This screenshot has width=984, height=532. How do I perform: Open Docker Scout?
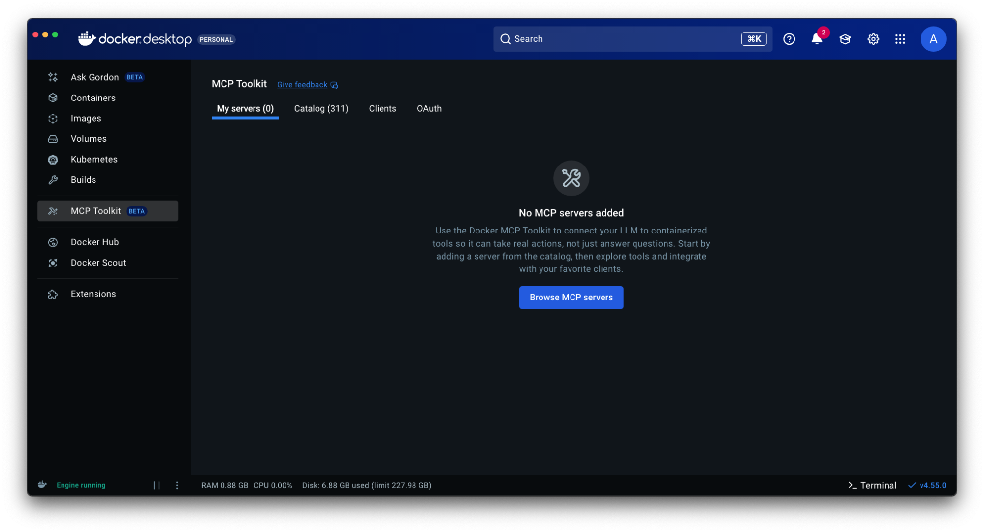tap(98, 263)
